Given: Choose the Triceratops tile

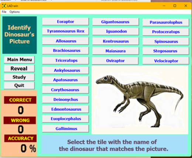Looking at the screenshot, I should pyautogui.click(x=65, y=60).
